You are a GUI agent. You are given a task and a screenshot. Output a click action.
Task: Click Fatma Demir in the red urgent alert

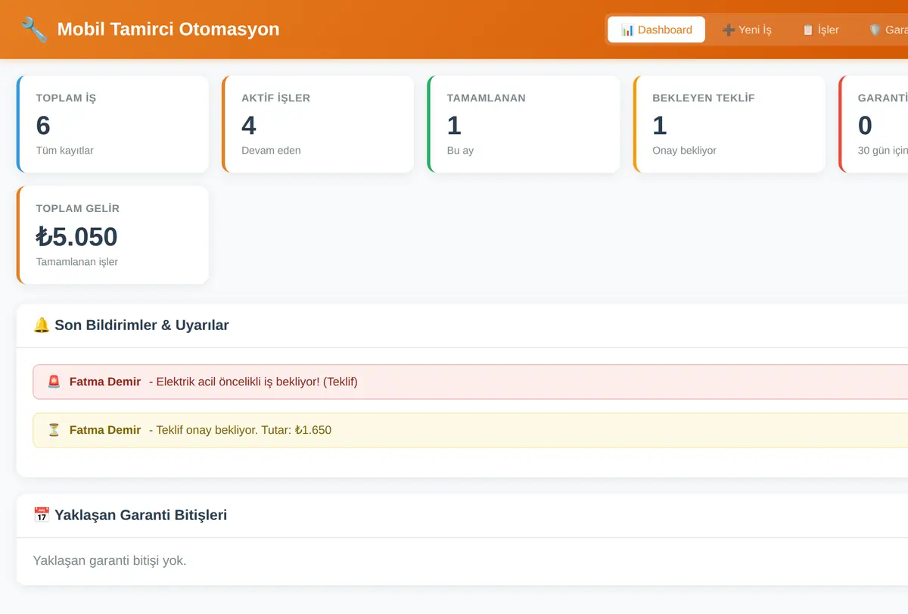105,382
